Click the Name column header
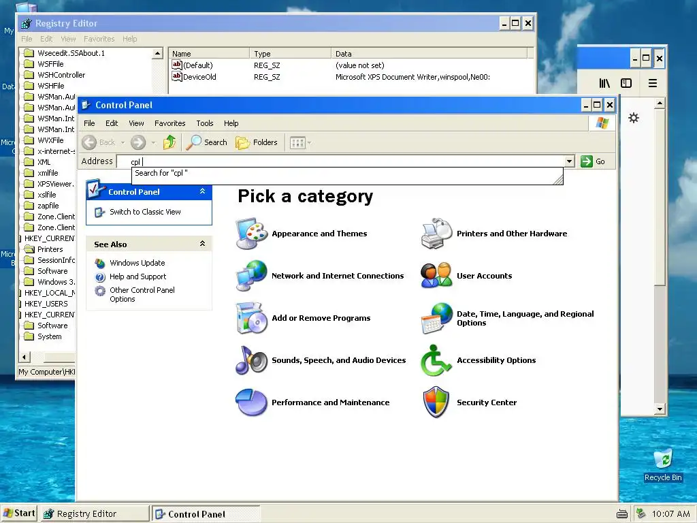 coord(209,53)
